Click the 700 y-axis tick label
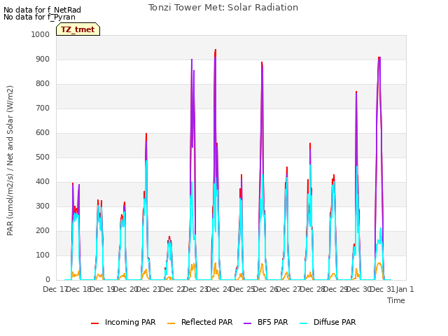The image size is (448, 336). click(43, 108)
